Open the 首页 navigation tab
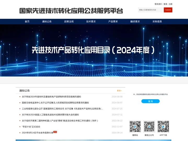 [27, 21]
